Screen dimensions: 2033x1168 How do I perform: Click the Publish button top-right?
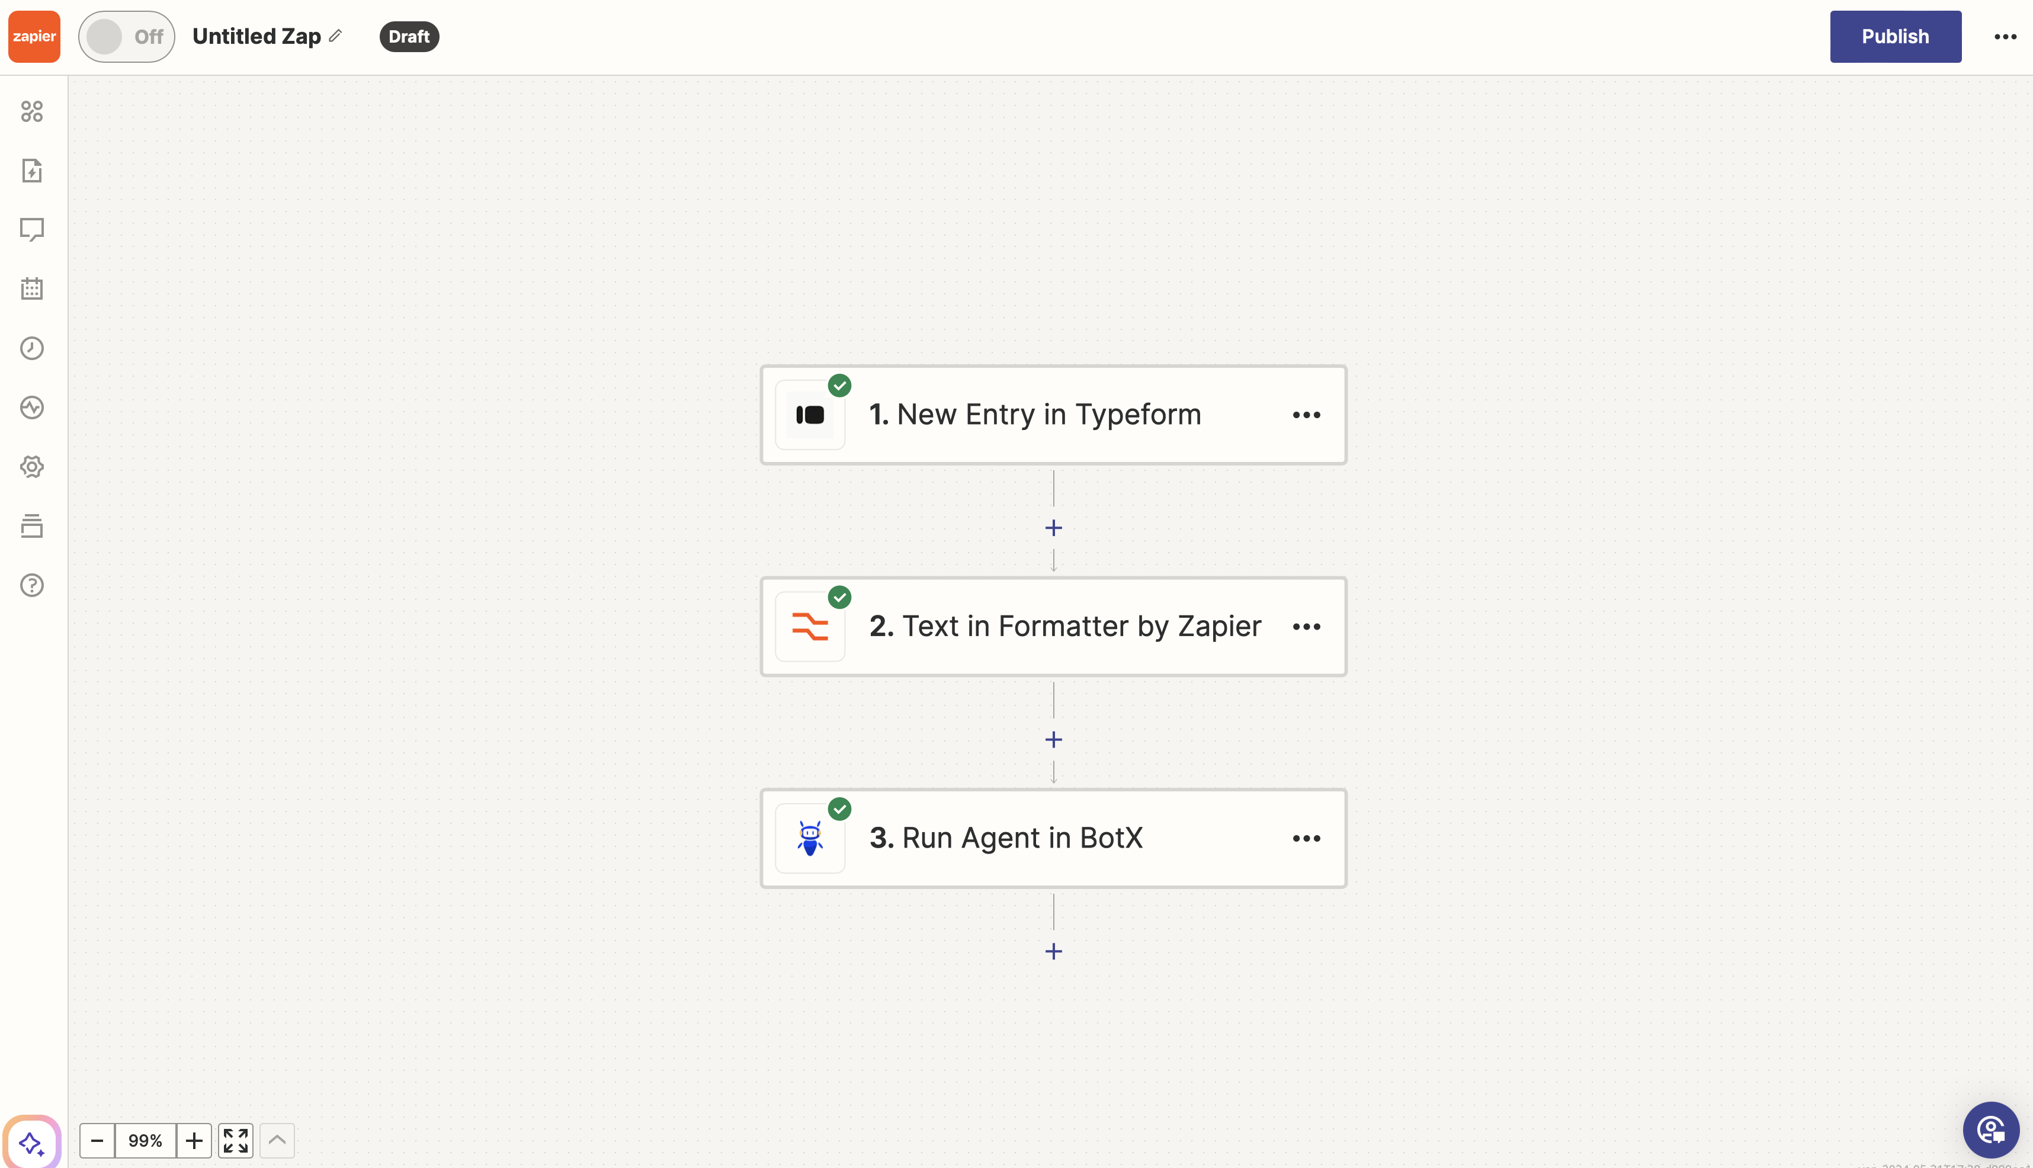tap(1895, 36)
